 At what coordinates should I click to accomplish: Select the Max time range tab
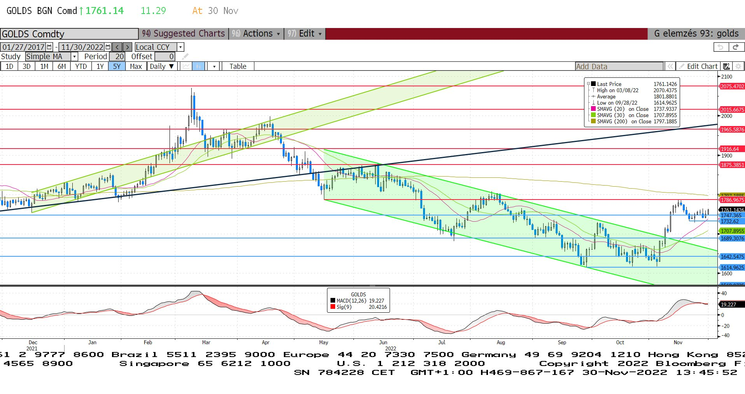[x=136, y=67]
